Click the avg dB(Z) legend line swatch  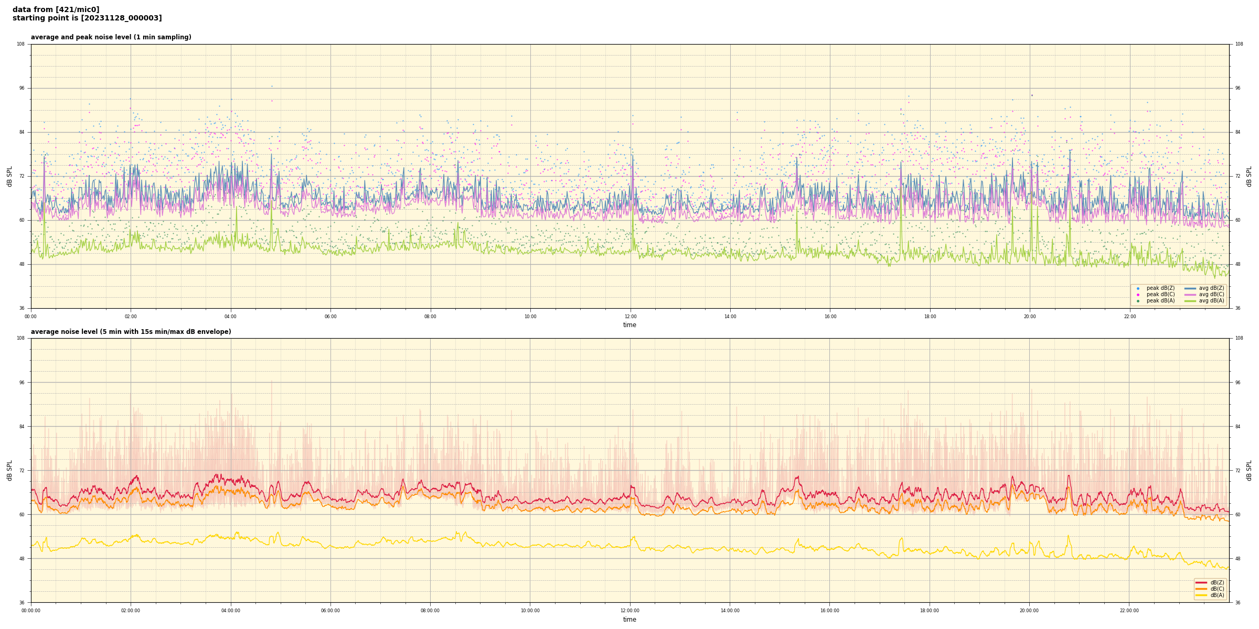click(x=1190, y=288)
